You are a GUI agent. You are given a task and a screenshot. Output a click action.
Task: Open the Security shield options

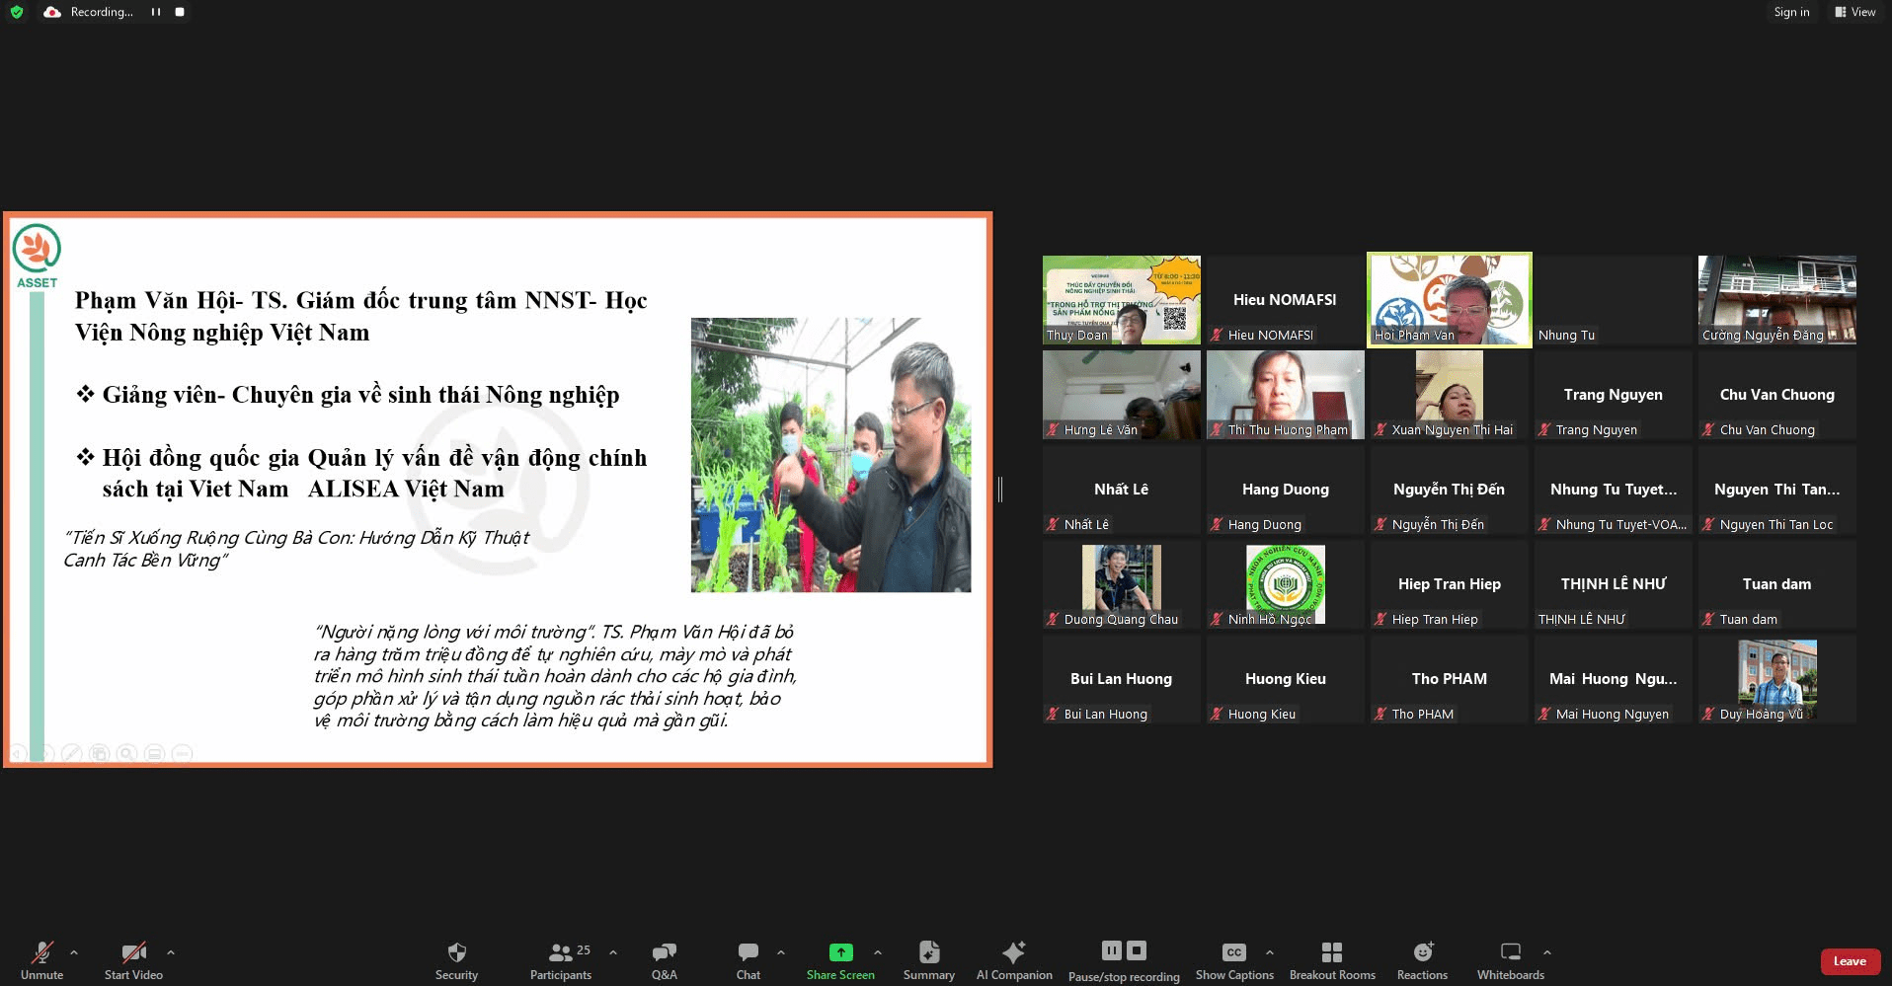456,959
